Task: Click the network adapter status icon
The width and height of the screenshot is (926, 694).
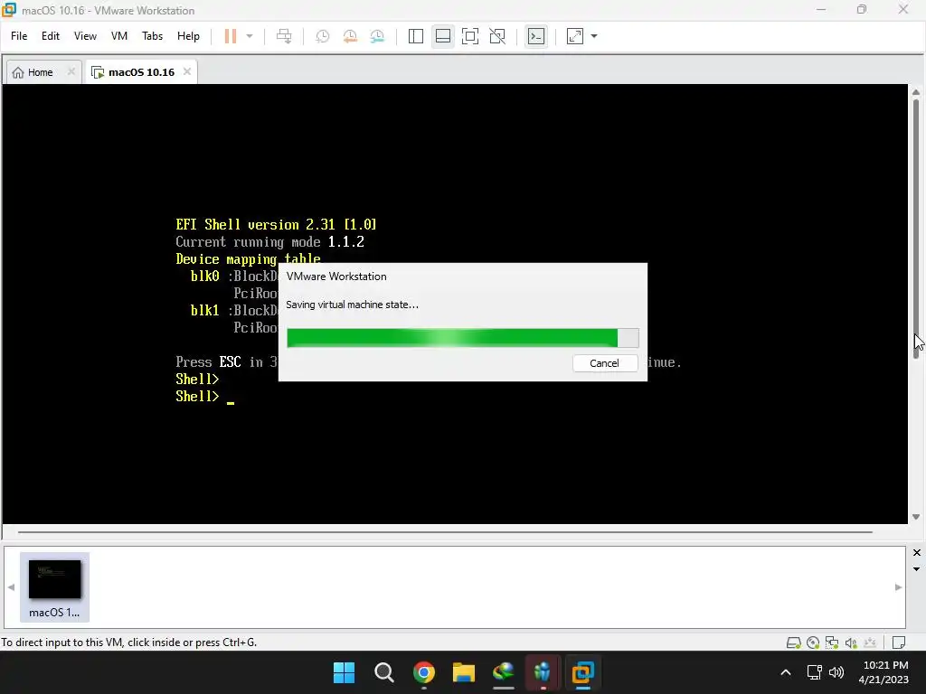Action: point(832,642)
